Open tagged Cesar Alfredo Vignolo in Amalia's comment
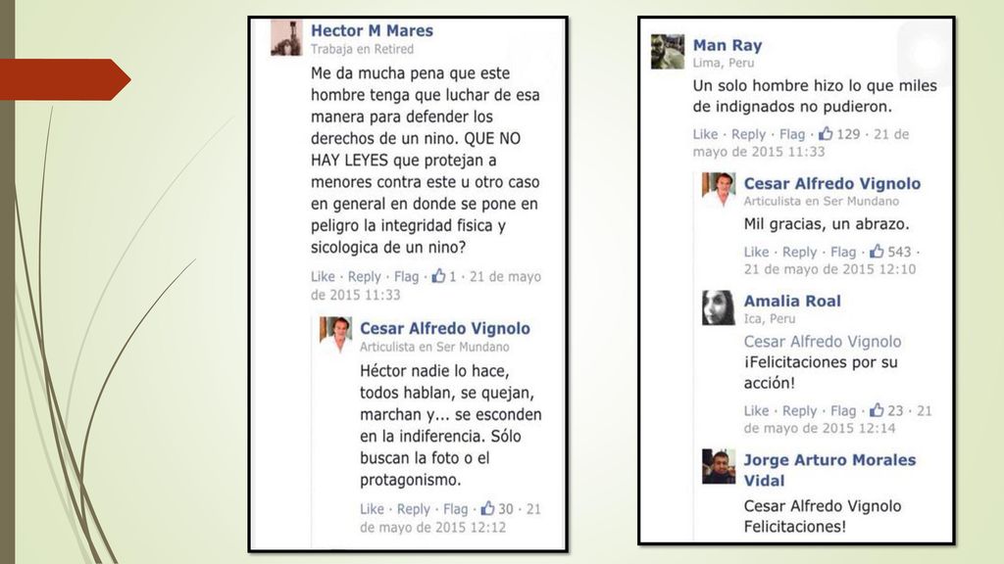Screen dimensions: 1004x564 pos(823,342)
